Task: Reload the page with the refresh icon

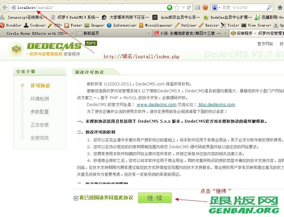Action: click(x=189, y=8)
